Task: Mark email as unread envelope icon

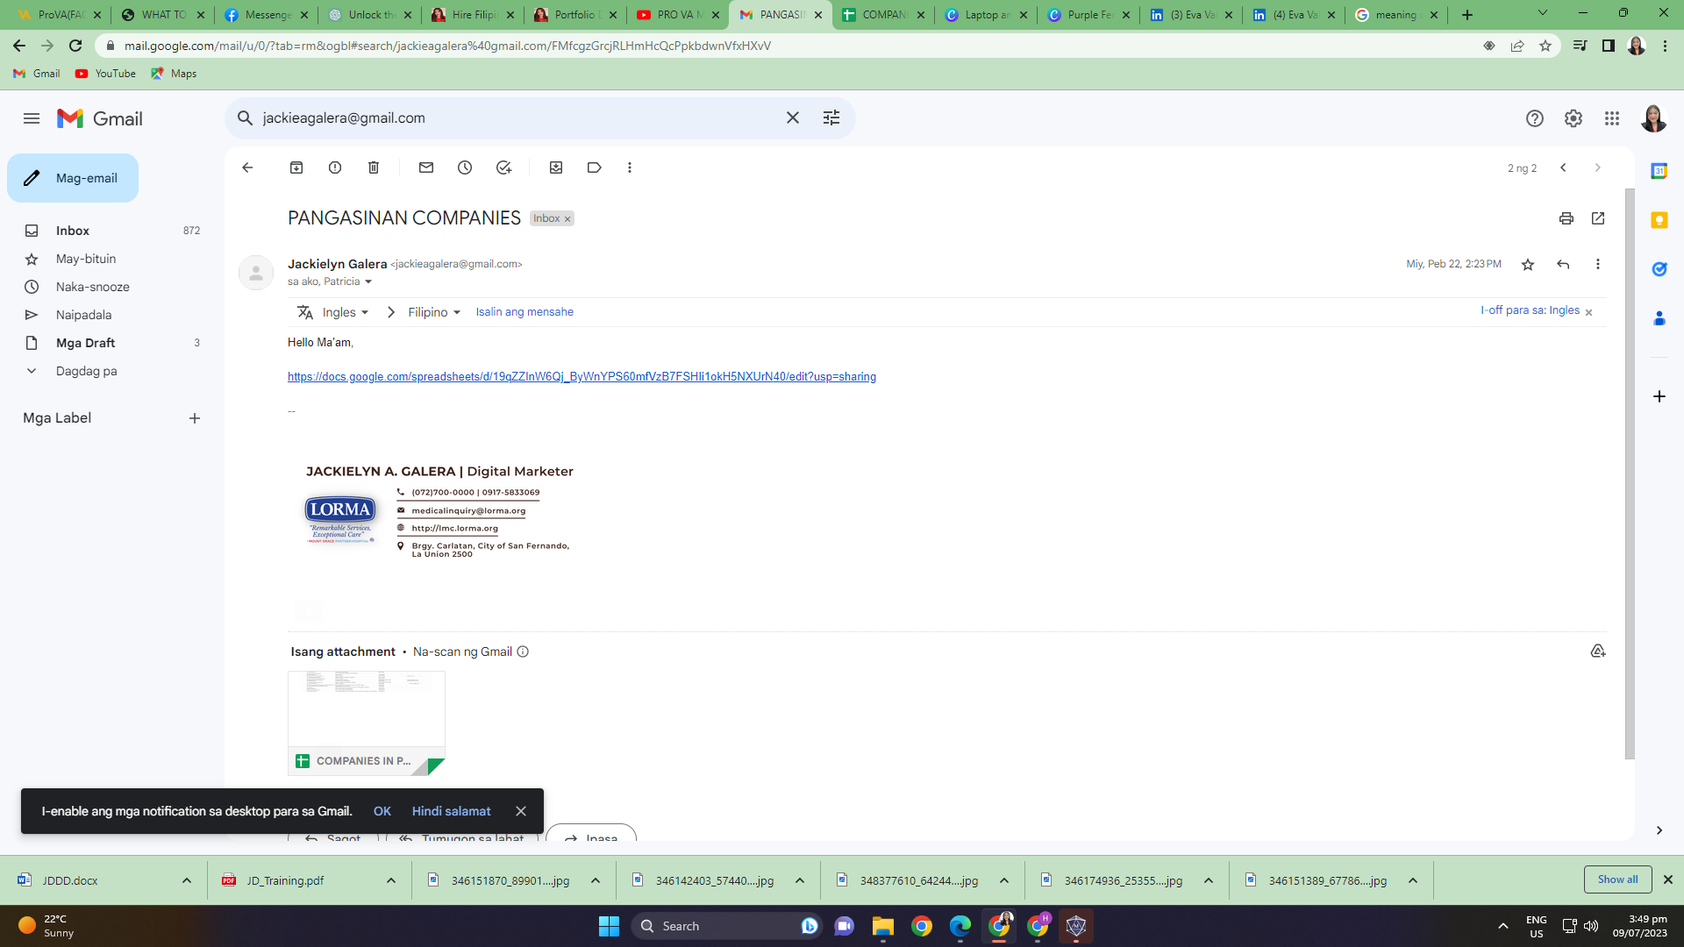Action: (x=426, y=167)
